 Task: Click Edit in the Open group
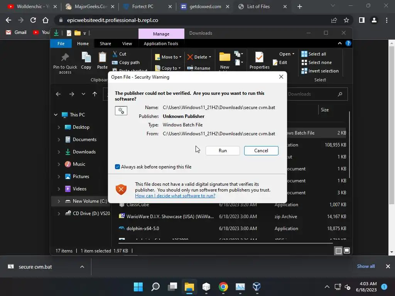pyautogui.click(x=280, y=62)
